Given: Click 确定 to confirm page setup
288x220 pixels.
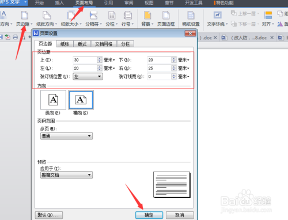Looking at the screenshot, I should (149, 215).
